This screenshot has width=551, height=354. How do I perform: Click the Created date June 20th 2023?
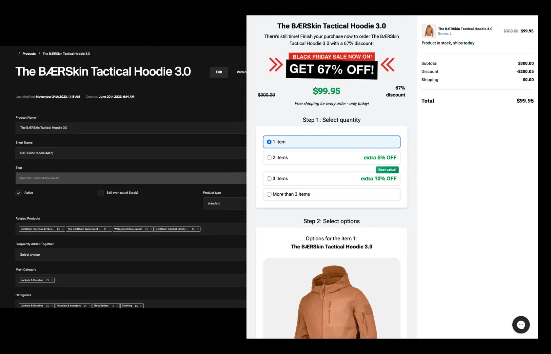[x=116, y=97]
